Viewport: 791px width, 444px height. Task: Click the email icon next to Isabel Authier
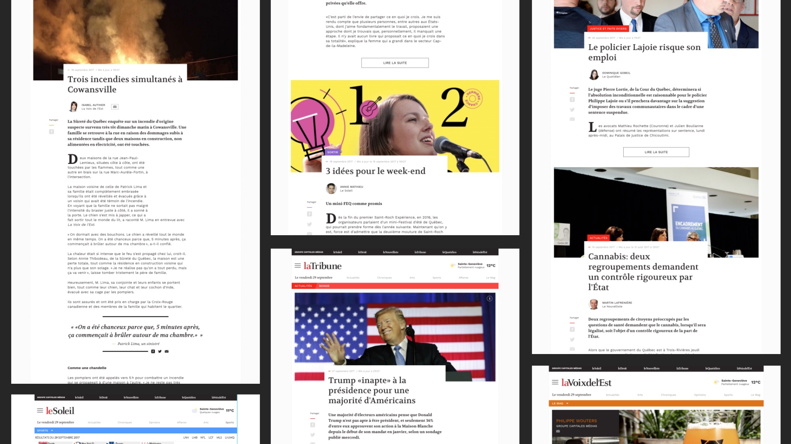point(115,107)
